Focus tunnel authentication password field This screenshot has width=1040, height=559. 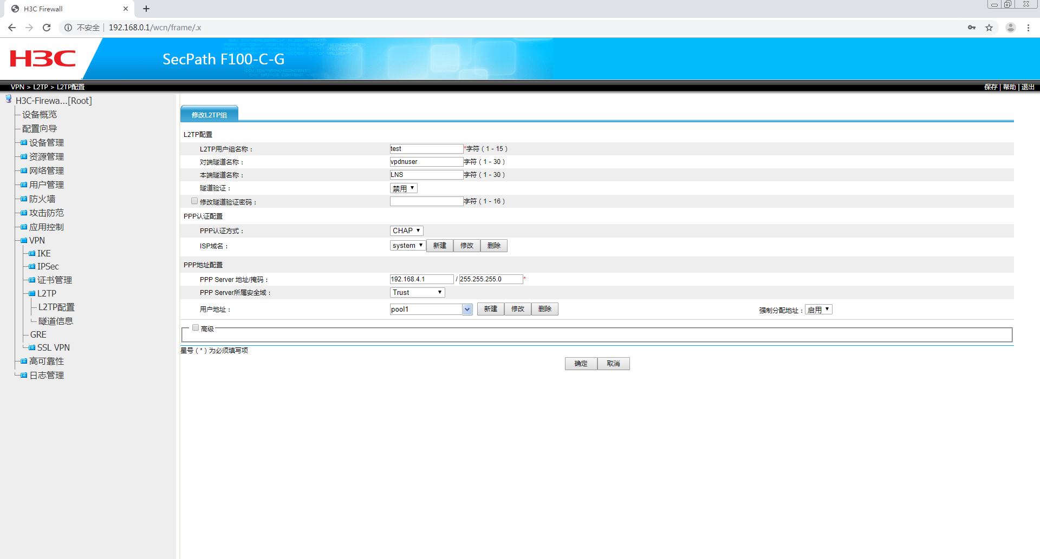427,201
